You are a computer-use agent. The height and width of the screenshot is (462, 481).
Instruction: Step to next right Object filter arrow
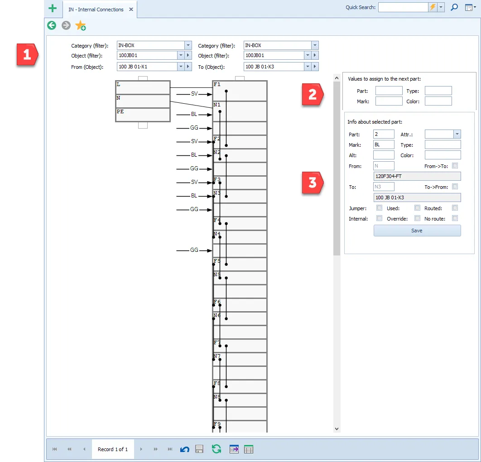pos(315,55)
